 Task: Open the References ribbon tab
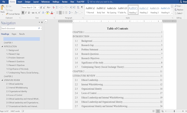click(x=46, y=2)
